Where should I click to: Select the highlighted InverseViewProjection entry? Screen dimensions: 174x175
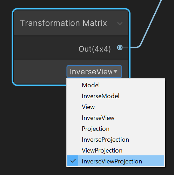pos(116,161)
